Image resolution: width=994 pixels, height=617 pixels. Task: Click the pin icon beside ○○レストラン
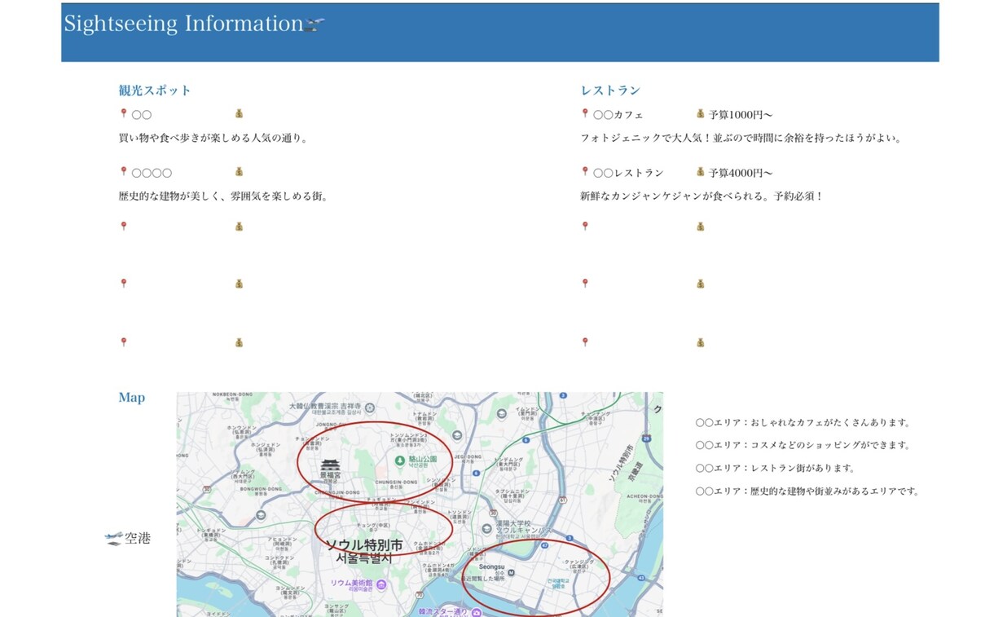tap(585, 172)
